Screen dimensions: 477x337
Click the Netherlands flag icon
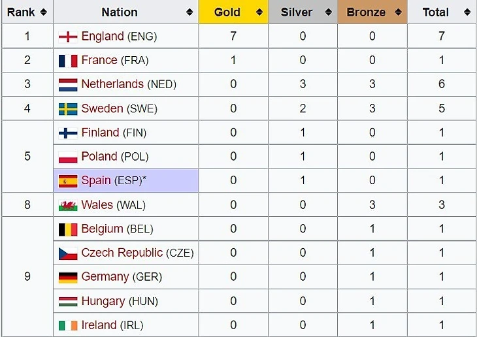point(68,85)
